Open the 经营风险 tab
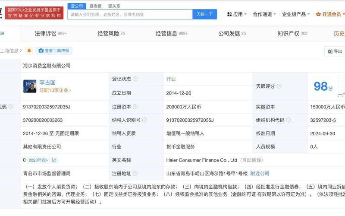The image size is (345, 216). pyautogui.click(x=111, y=34)
